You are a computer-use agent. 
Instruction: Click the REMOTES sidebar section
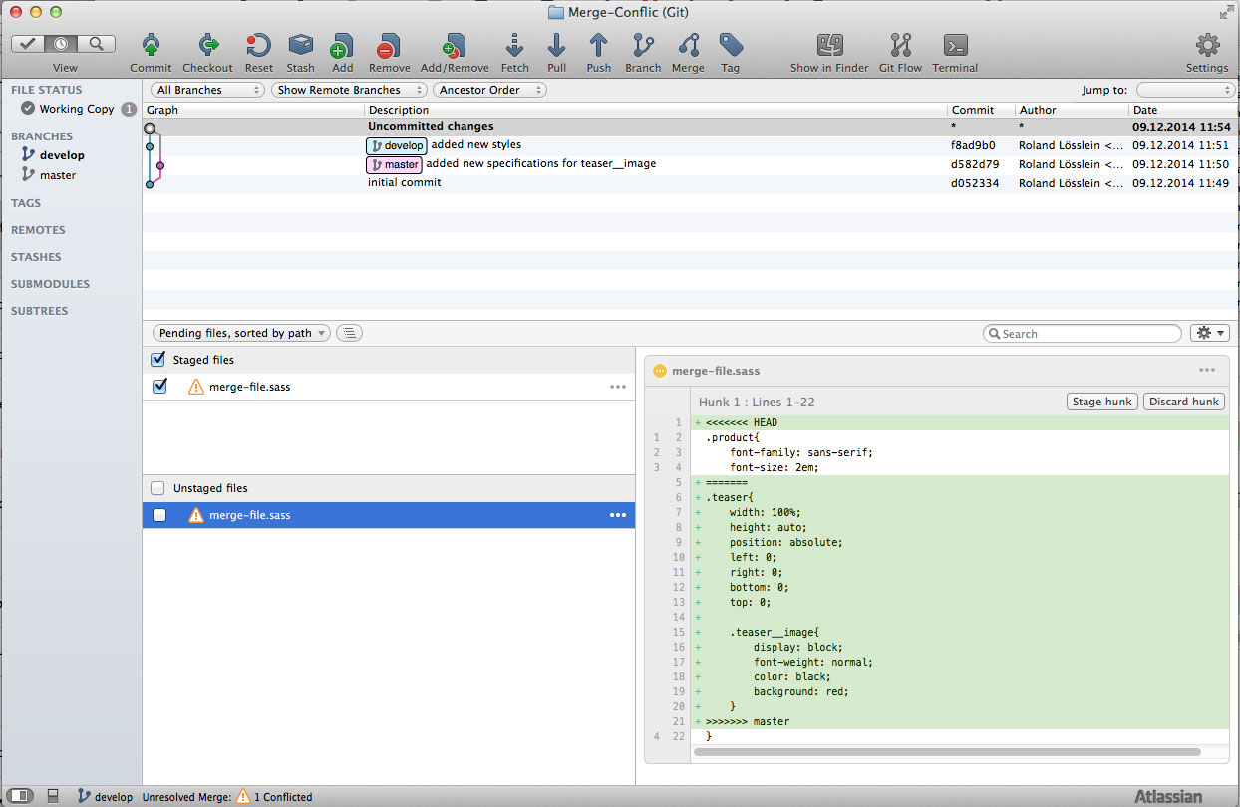38,230
